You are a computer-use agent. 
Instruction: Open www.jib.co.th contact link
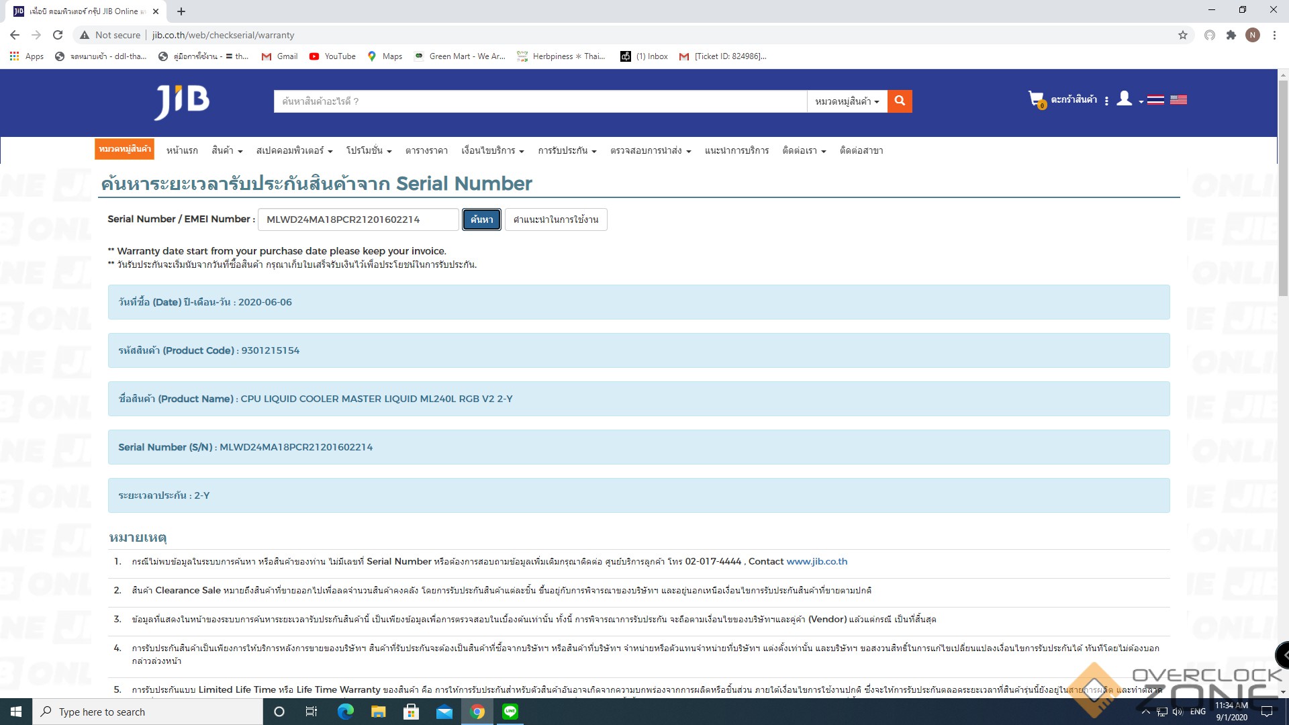coord(816,561)
